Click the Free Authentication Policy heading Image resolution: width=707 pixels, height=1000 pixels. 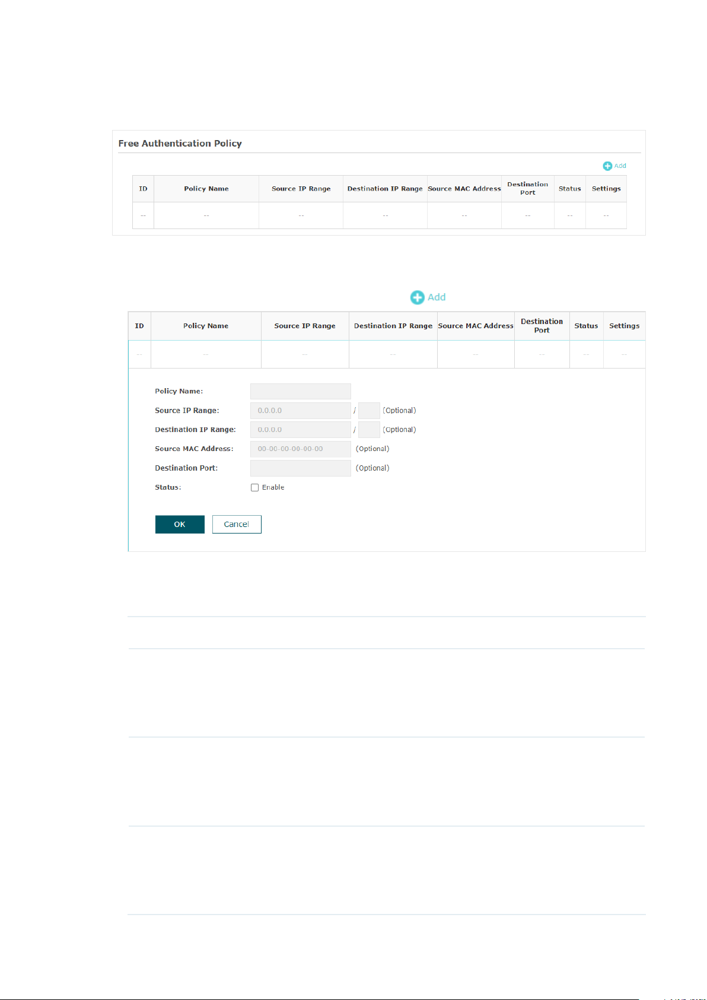(x=180, y=144)
